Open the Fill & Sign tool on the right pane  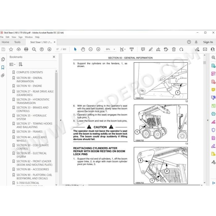click(213, 146)
